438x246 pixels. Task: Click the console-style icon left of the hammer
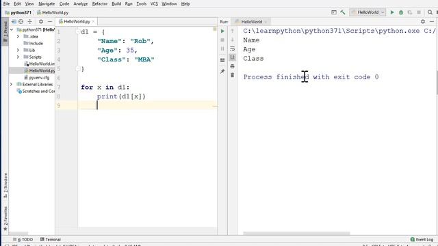point(334,12)
